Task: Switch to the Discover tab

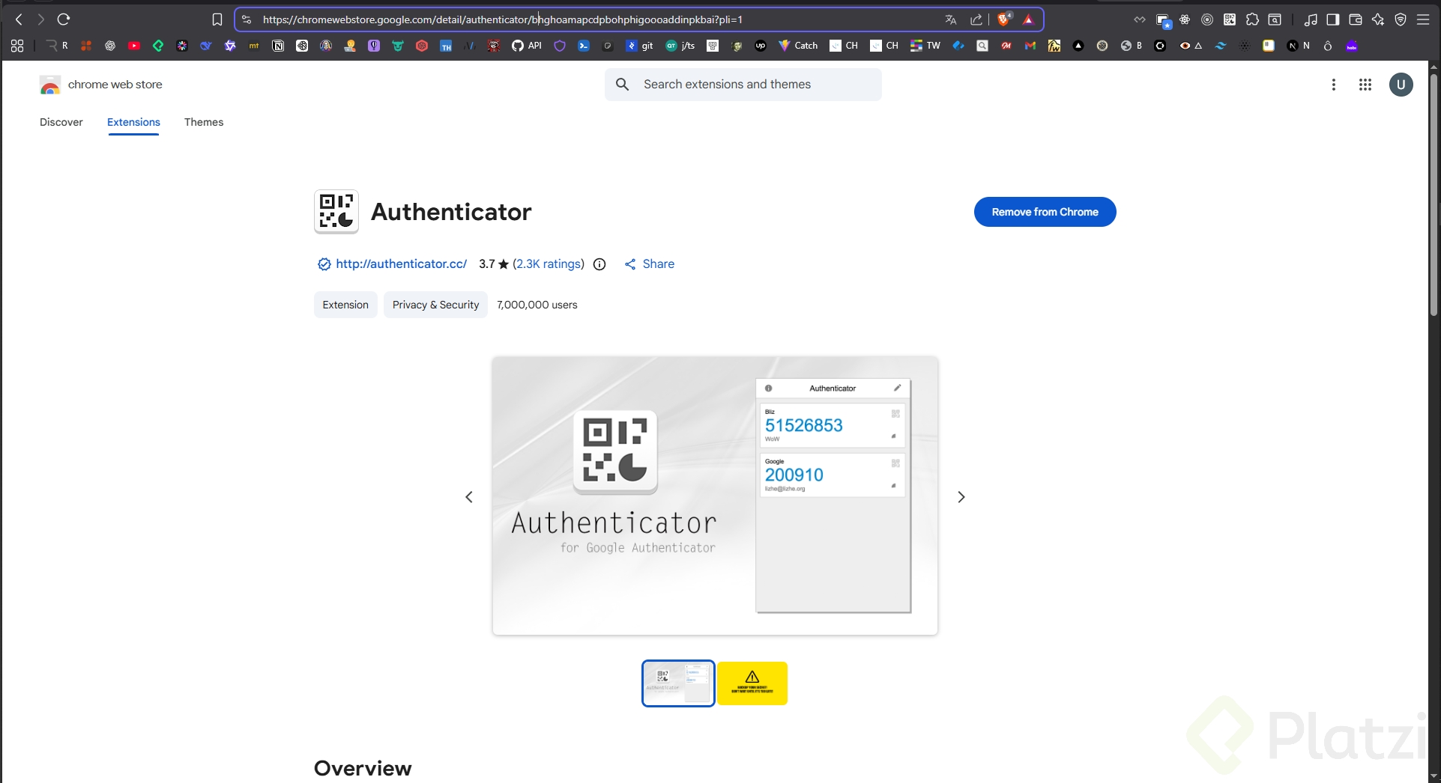Action: (61, 122)
